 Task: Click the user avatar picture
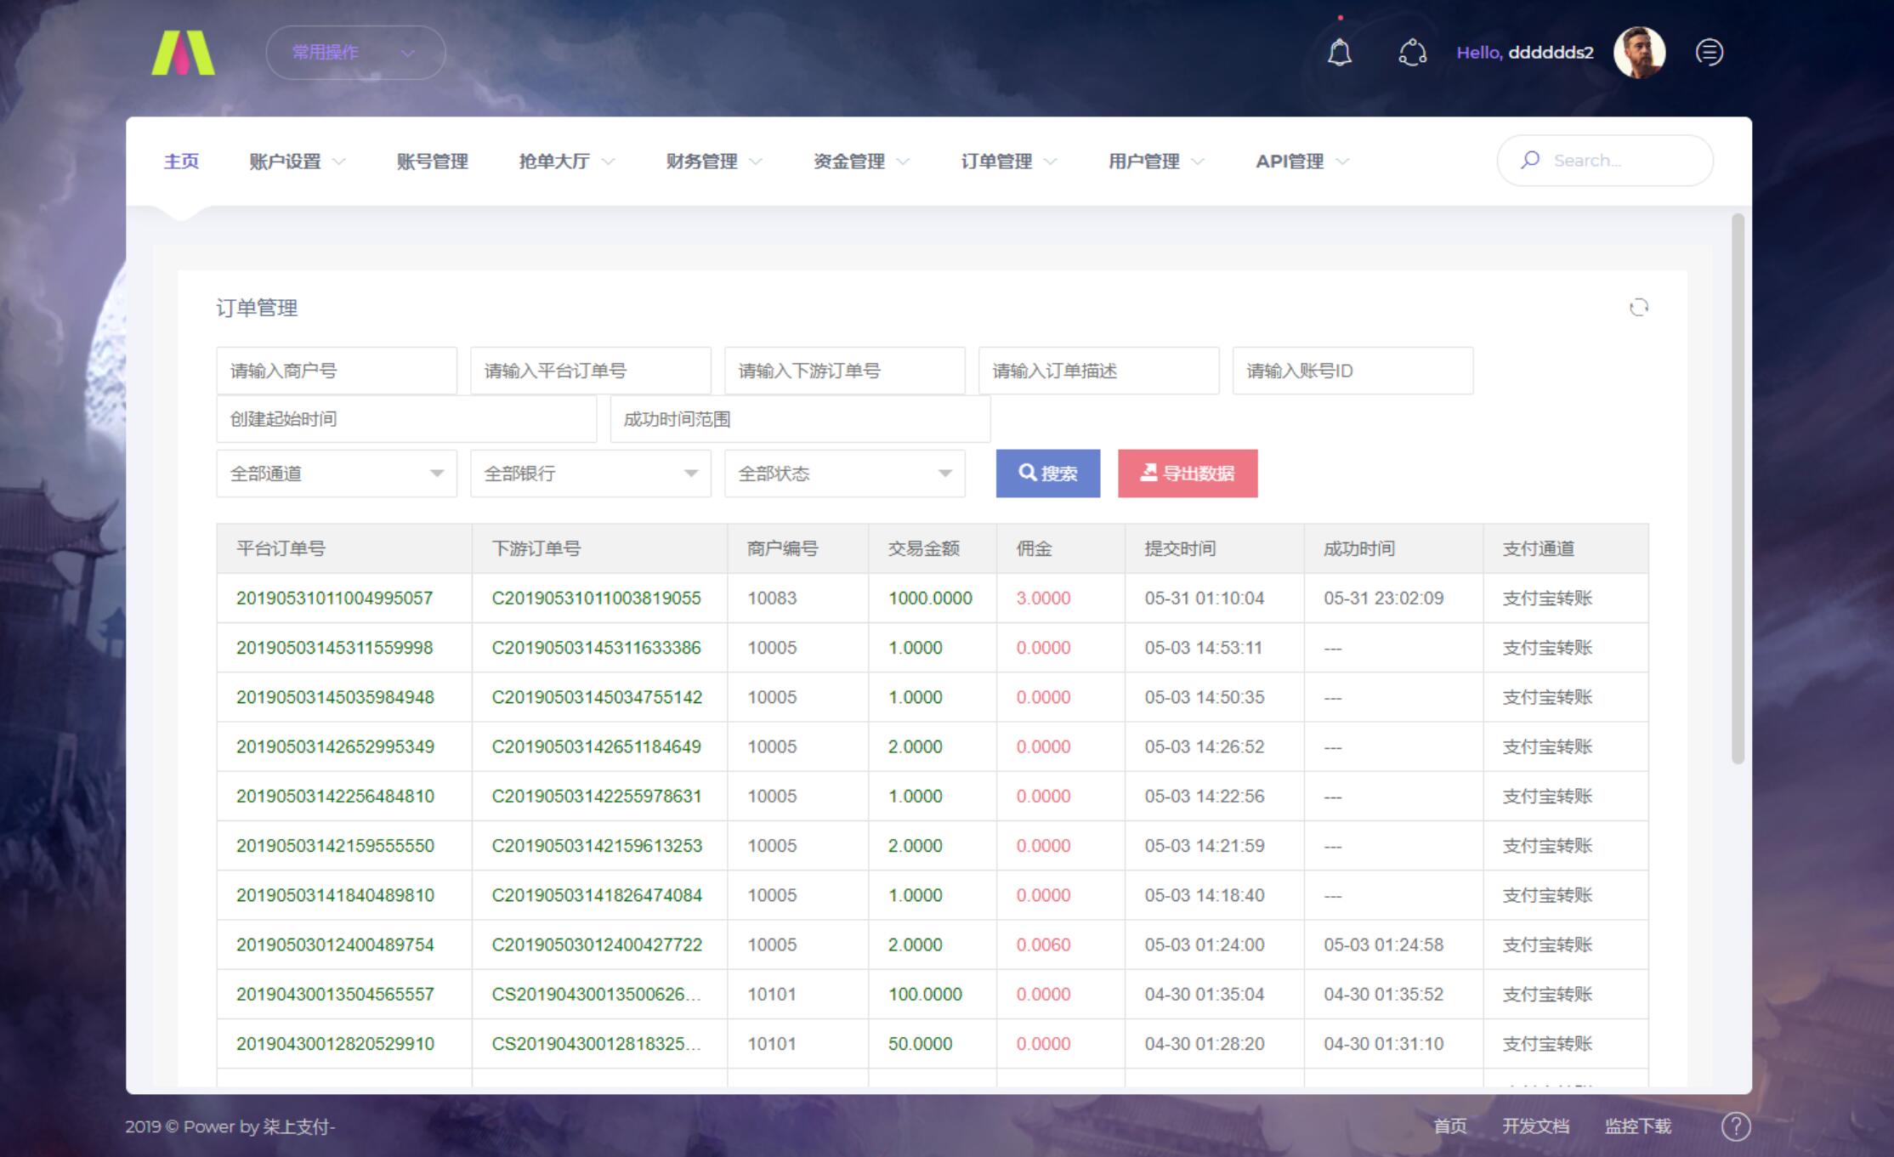1638,53
